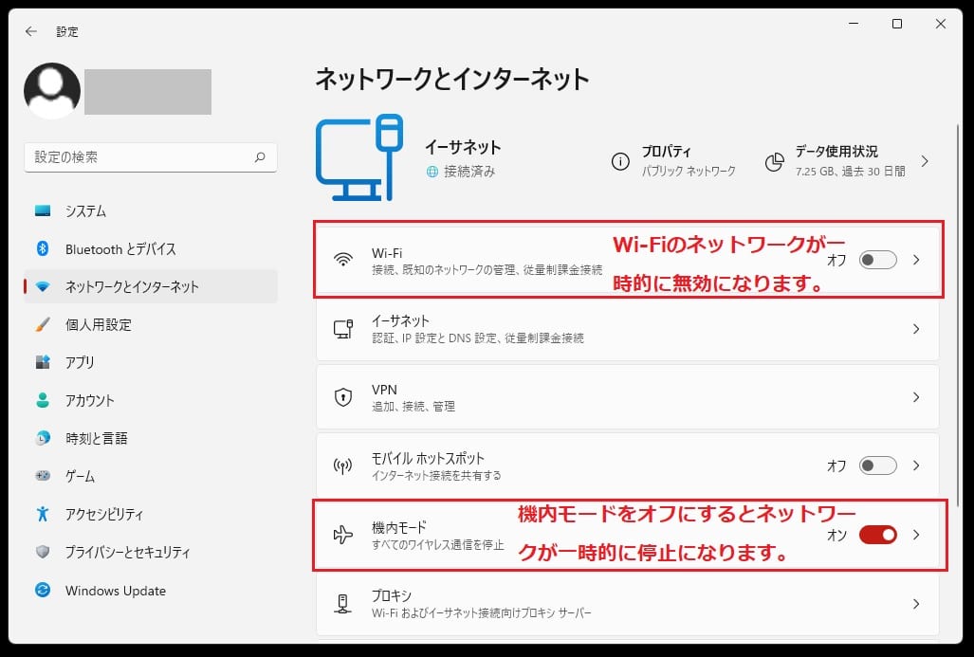Image resolution: width=974 pixels, height=657 pixels.
Task: Click the 個人用設定 paintbrush icon
Action: point(43,325)
